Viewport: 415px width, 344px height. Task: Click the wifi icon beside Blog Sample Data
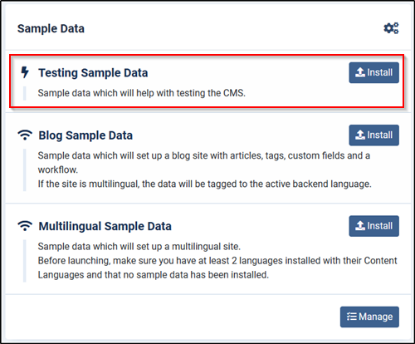(x=25, y=135)
